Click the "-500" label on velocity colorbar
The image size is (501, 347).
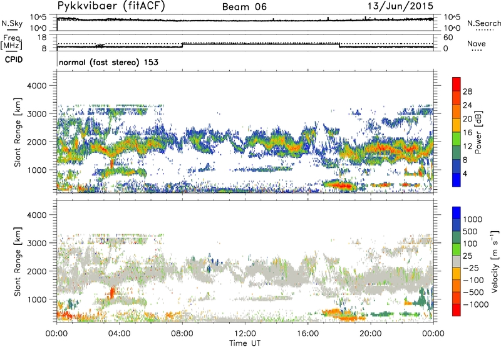coord(473,293)
